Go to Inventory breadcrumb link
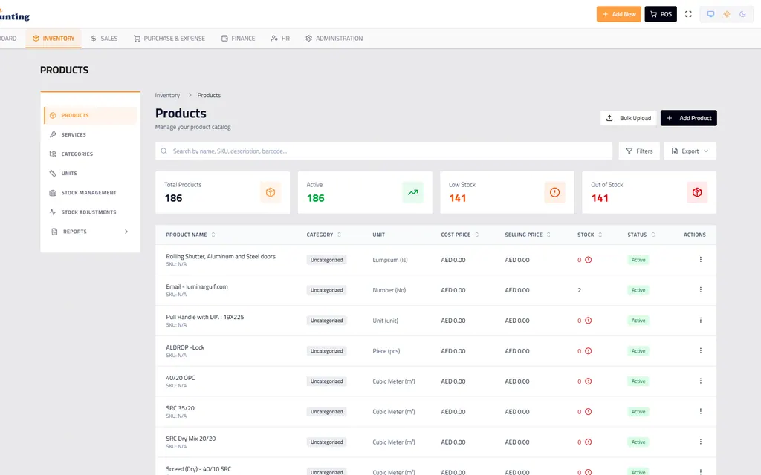This screenshot has height=475, width=761. click(x=167, y=95)
